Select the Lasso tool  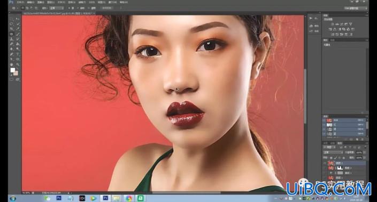[12, 24]
